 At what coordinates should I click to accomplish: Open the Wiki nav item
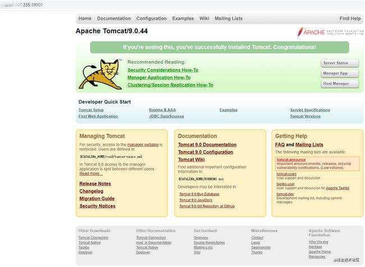tap(204, 18)
